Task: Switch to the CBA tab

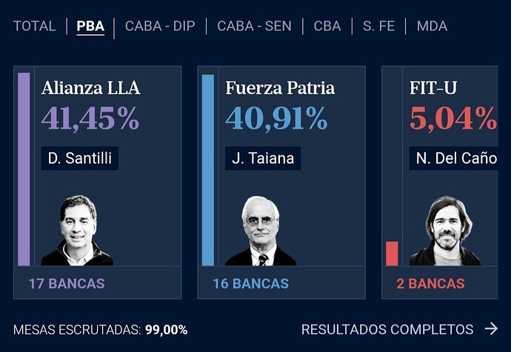Action: pyautogui.click(x=327, y=27)
